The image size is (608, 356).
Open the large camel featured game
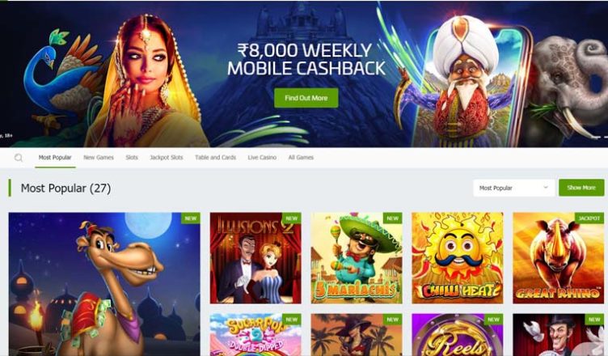pyautogui.click(x=104, y=284)
